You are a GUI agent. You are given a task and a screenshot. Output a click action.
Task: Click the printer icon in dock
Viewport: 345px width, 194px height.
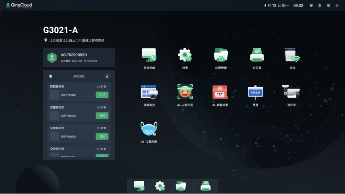[x=206, y=186]
